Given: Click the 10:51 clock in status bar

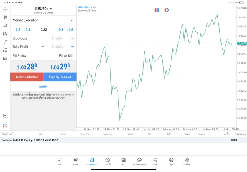Looking at the screenshot, I should tap(7, 3).
